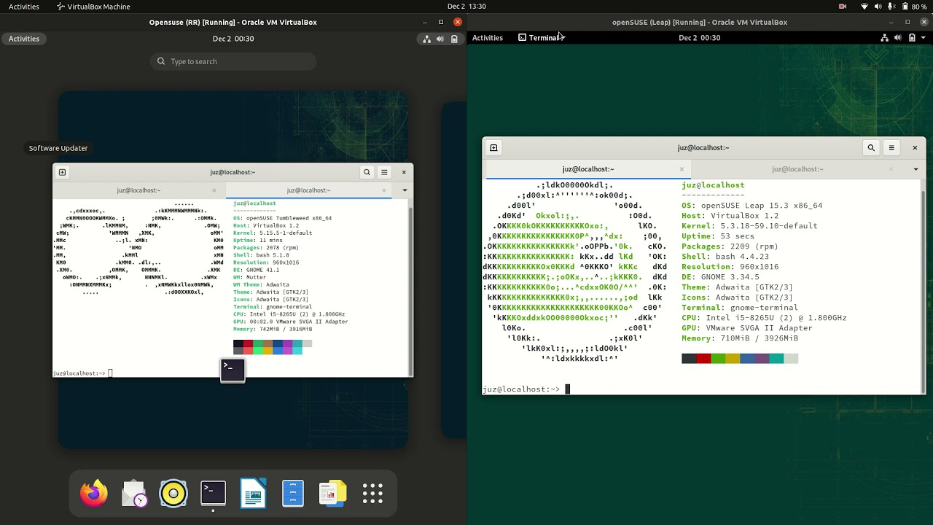The image size is (933, 525).
Task: Click the documents-with-chart icon in dock
Action: 332,494
